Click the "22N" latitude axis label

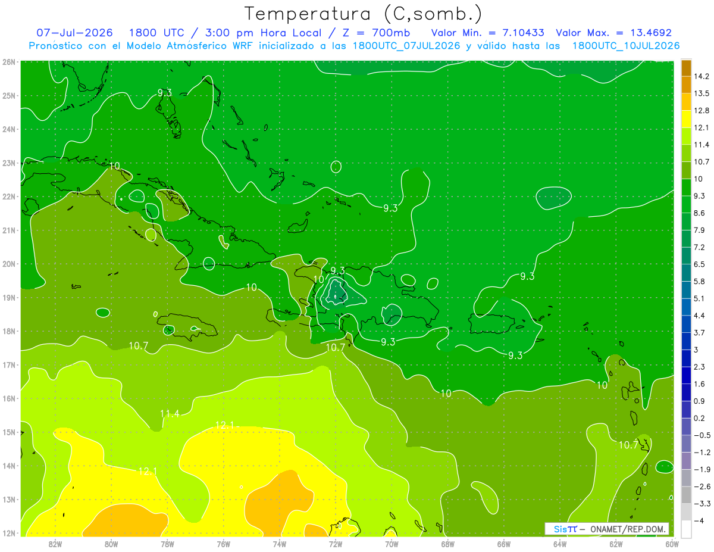click(x=8, y=197)
